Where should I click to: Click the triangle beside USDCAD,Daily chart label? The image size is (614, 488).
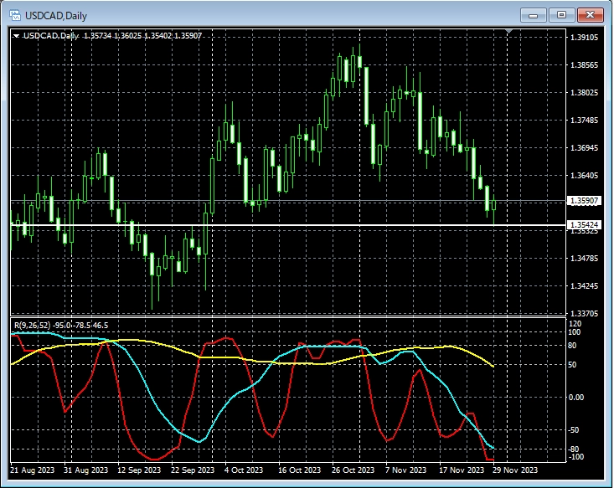point(16,35)
